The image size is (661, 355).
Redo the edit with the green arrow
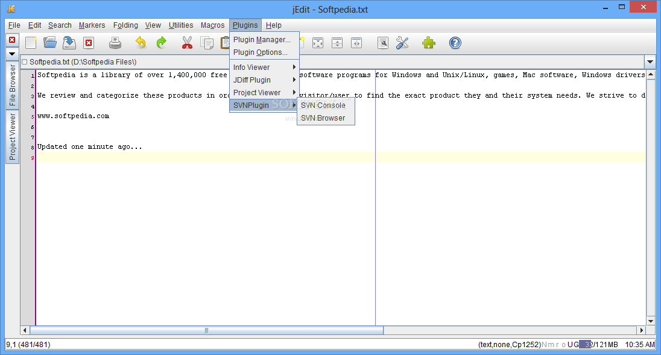(x=161, y=43)
